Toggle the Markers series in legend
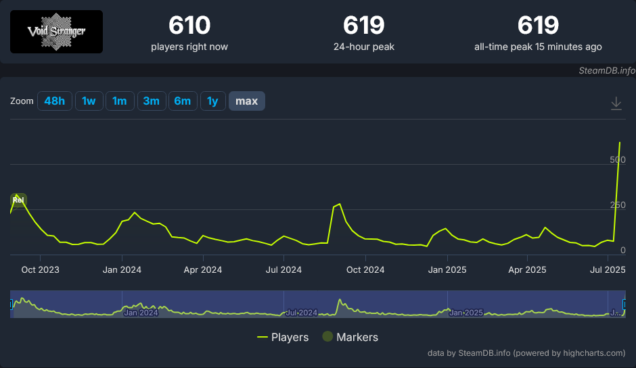The height and width of the screenshot is (368, 636). [350, 337]
